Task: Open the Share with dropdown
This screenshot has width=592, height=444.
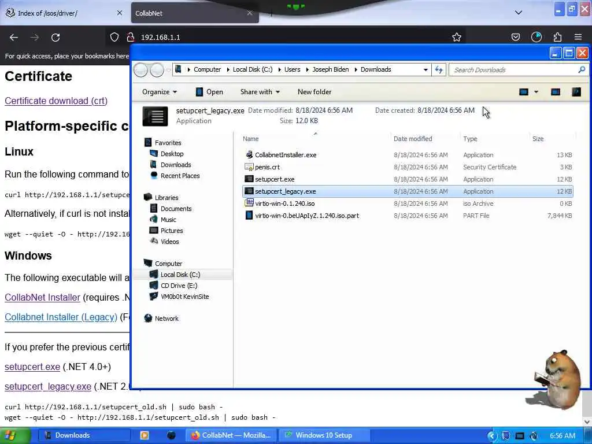Action: click(x=260, y=92)
